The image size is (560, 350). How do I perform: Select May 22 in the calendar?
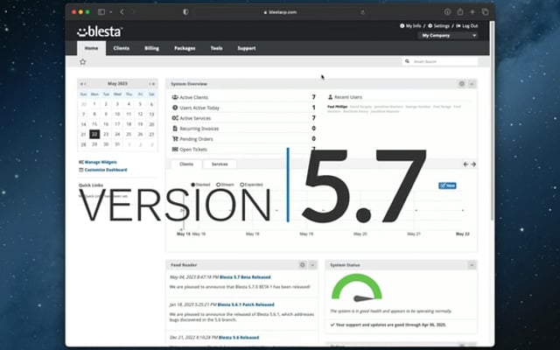coord(94,134)
